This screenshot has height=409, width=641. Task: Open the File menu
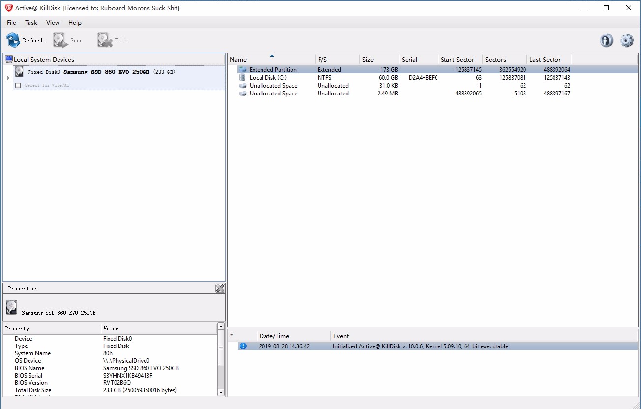pyautogui.click(x=11, y=23)
